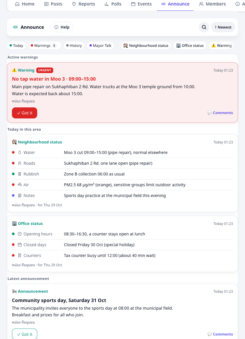Click the road icon next to Roads
245x339 pixels.
pyautogui.click(x=20, y=163)
